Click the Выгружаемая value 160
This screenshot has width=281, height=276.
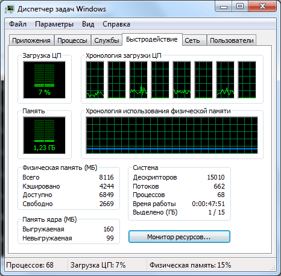(x=109, y=229)
